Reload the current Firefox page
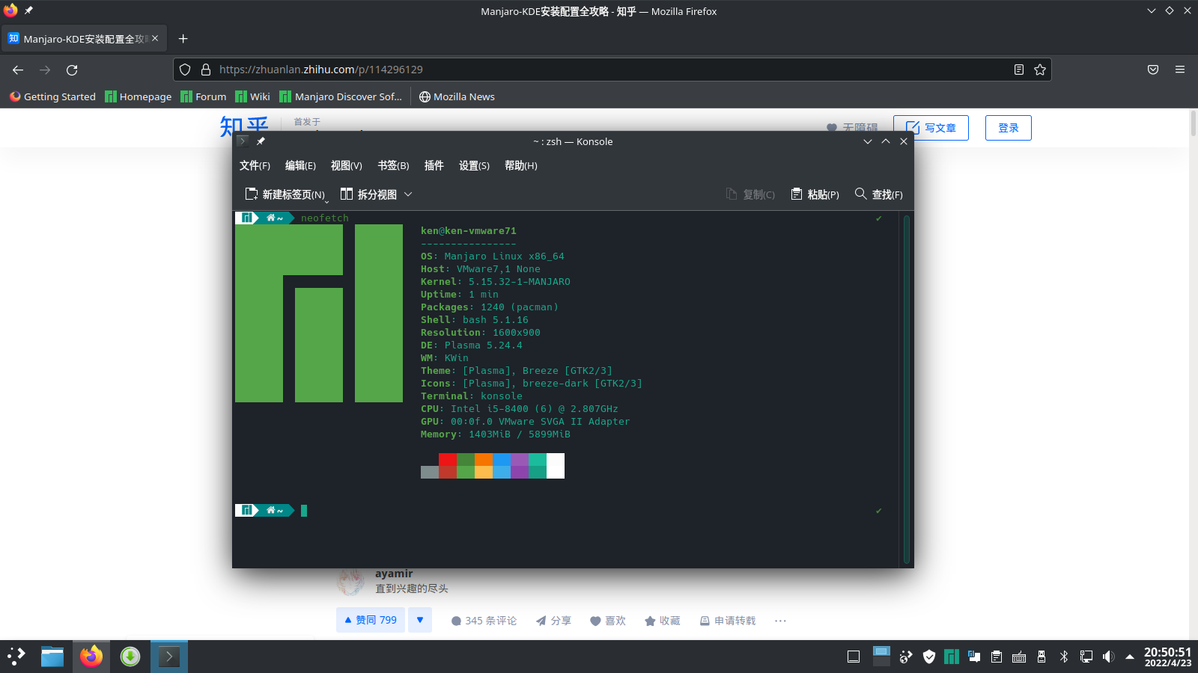The width and height of the screenshot is (1198, 673). 72,70
